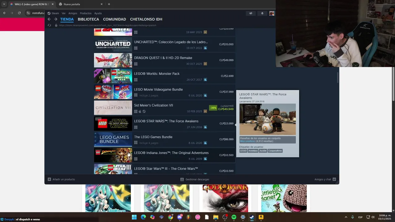Image resolution: width=395 pixels, height=222 pixels.
Task: Open site info icon in Chrome address bar
Action: click(28, 13)
